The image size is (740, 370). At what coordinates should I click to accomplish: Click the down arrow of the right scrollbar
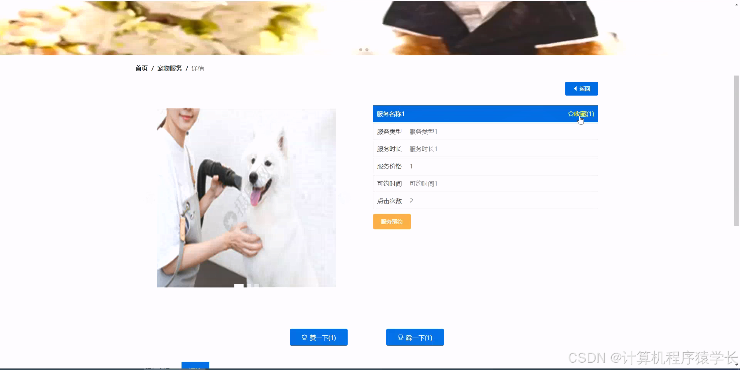coord(737,364)
